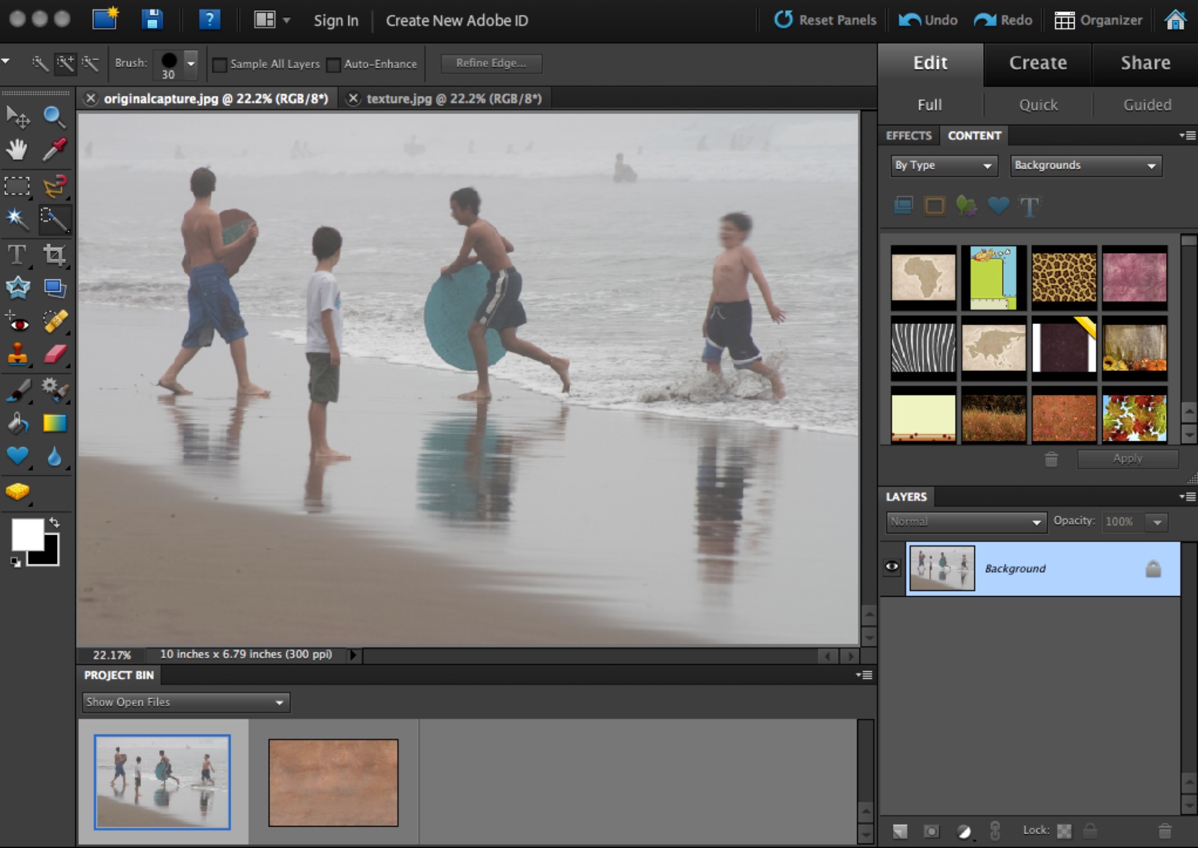Select the Custom Shape heart tool

pos(17,456)
